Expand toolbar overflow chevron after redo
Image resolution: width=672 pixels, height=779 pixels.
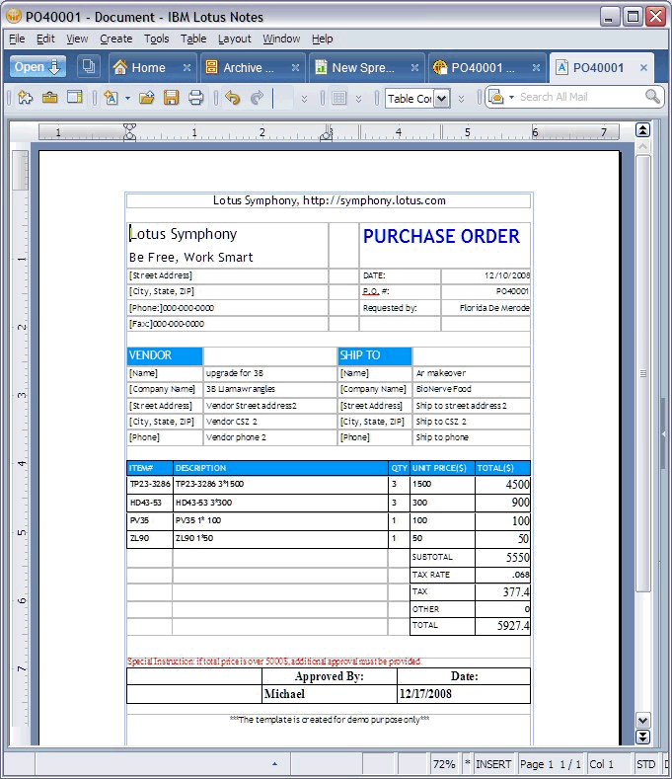click(x=304, y=99)
